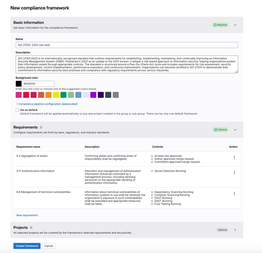The height and width of the screenshot is (253, 262).
Task: Click the Cancel button
Action: [48, 246]
